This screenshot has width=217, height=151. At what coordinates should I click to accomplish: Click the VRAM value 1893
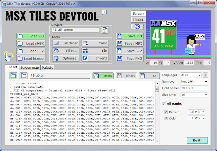click(189, 63)
